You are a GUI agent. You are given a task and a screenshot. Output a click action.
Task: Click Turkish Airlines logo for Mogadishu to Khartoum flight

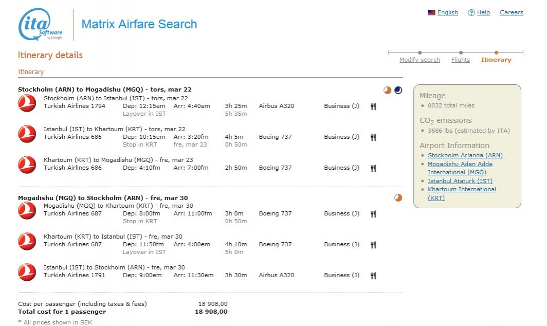coord(27,210)
